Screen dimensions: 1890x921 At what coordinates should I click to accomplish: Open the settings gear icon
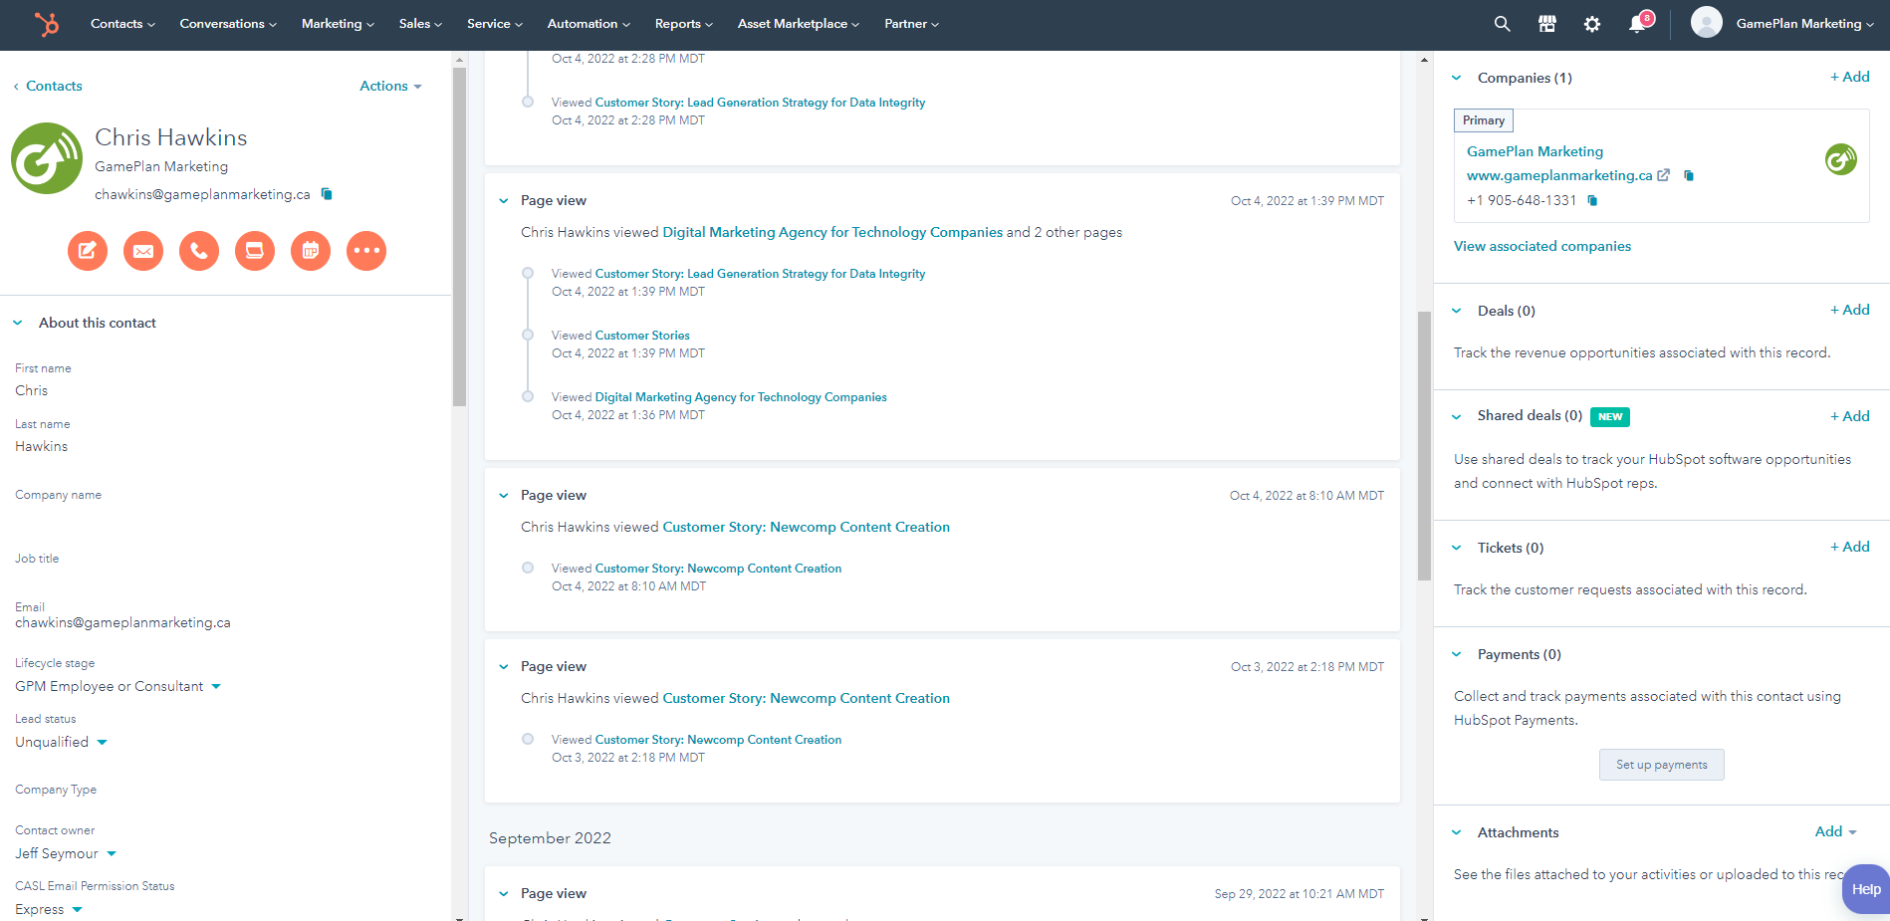tap(1591, 24)
